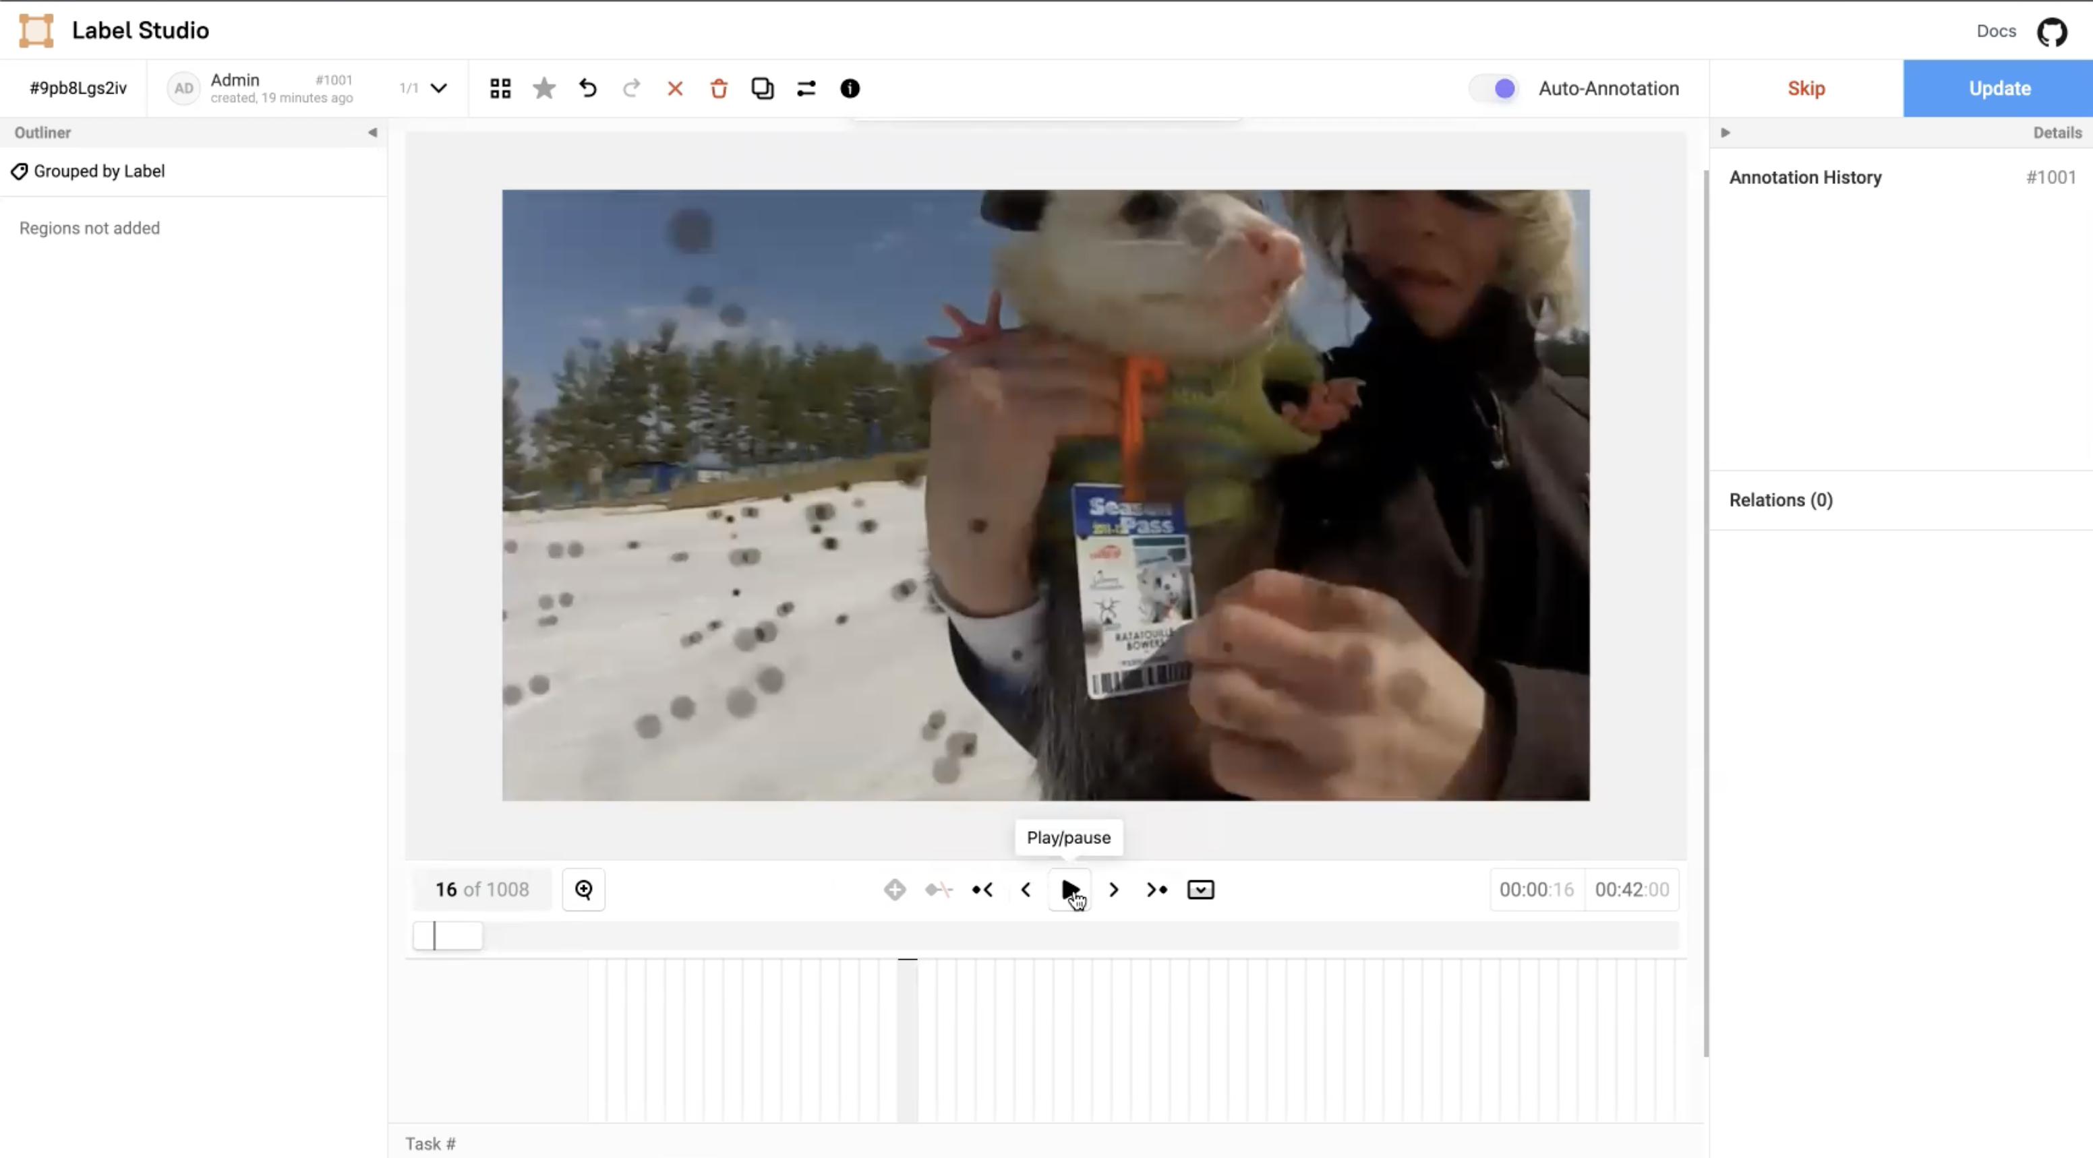
Task: Click the compare all annotations grid icon
Action: [500, 88]
